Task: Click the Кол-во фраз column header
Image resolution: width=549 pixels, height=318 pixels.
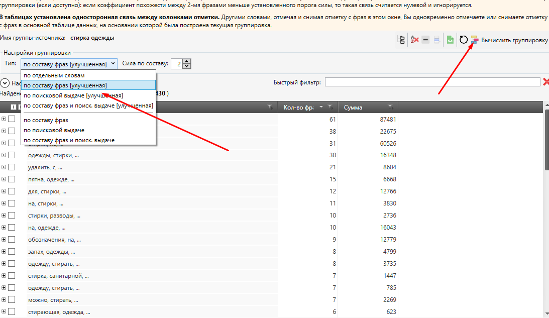Action: [x=298, y=108]
